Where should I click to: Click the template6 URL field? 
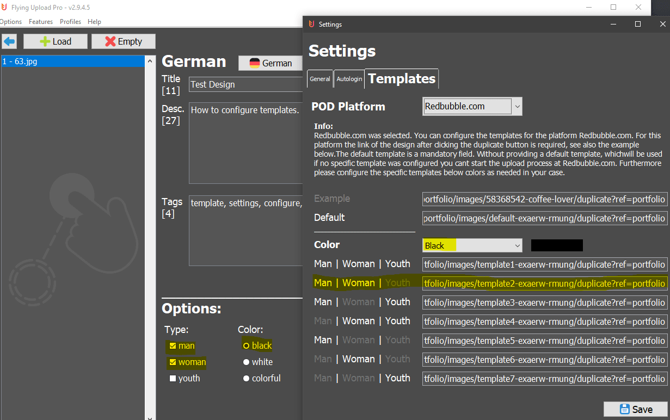point(545,360)
